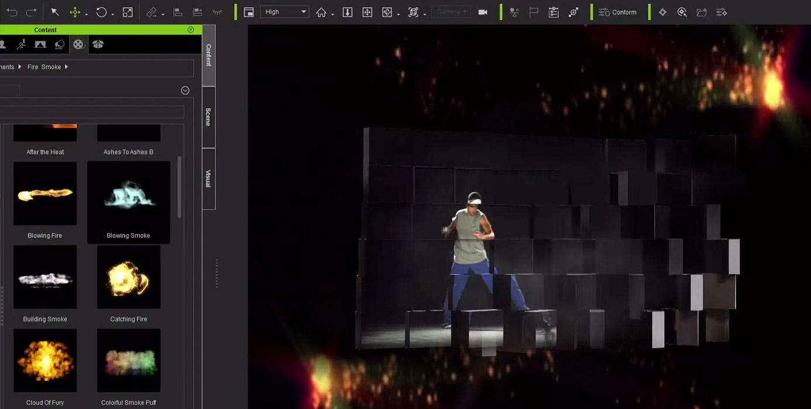811x409 pixels.
Task: Click the circled down-arrow expand button
Action: pos(185,90)
